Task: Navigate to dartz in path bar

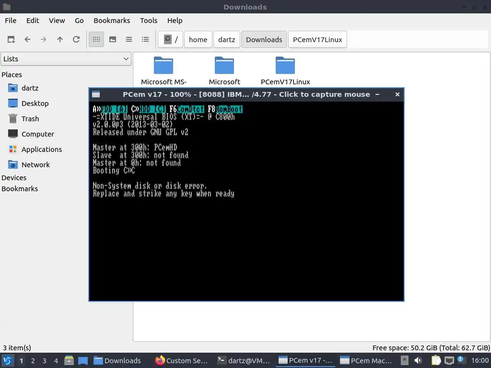Action: (227, 39)
